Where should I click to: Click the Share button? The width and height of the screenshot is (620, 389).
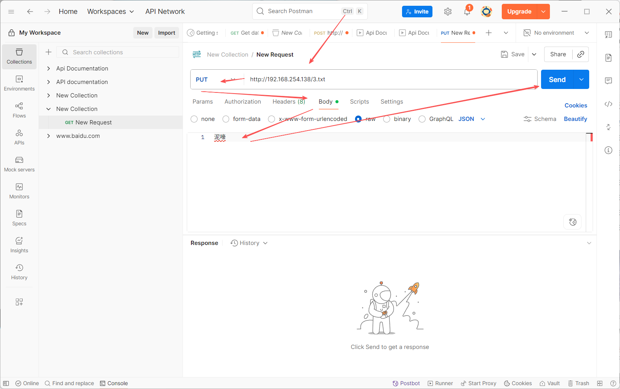558,54
